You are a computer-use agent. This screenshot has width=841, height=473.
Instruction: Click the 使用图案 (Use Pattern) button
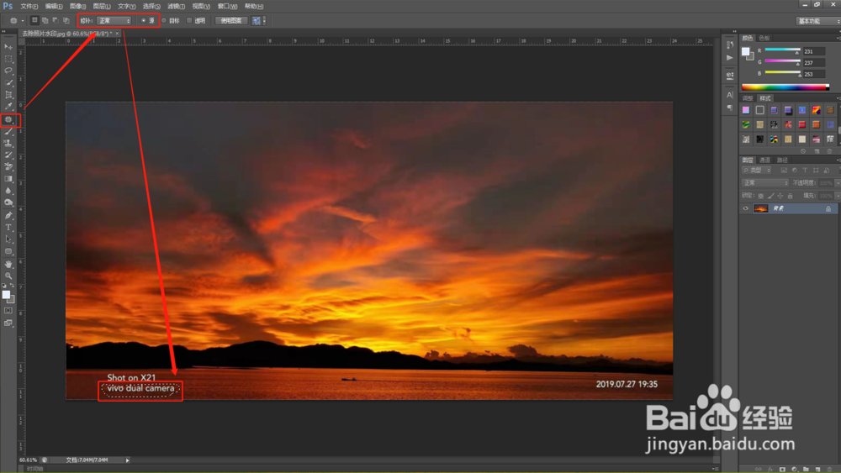coord(231,20)
